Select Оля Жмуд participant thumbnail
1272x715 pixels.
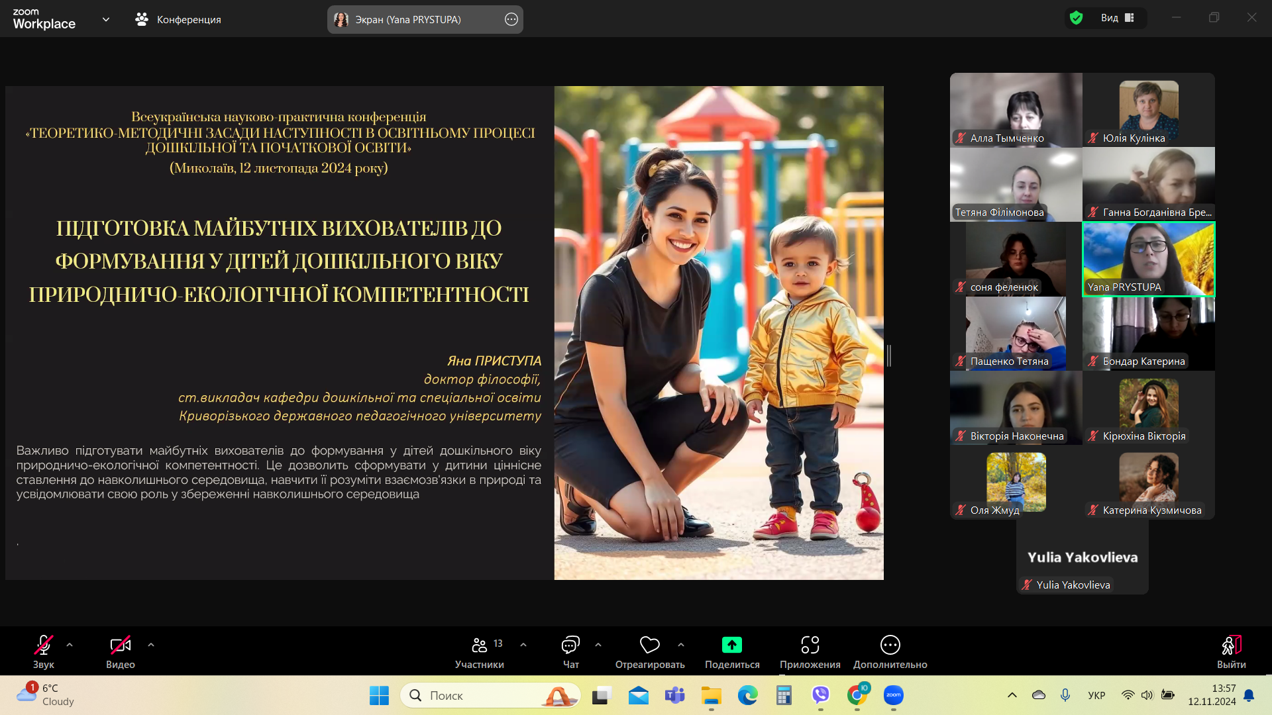coord(1016,483)
